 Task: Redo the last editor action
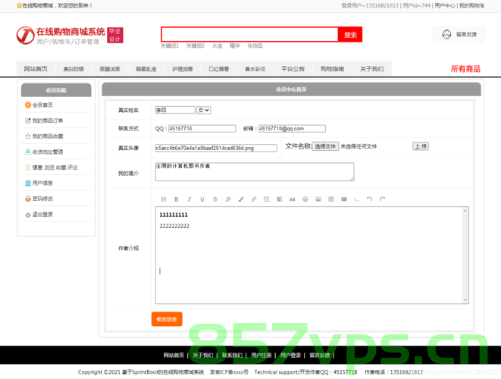tap(383, 199)
